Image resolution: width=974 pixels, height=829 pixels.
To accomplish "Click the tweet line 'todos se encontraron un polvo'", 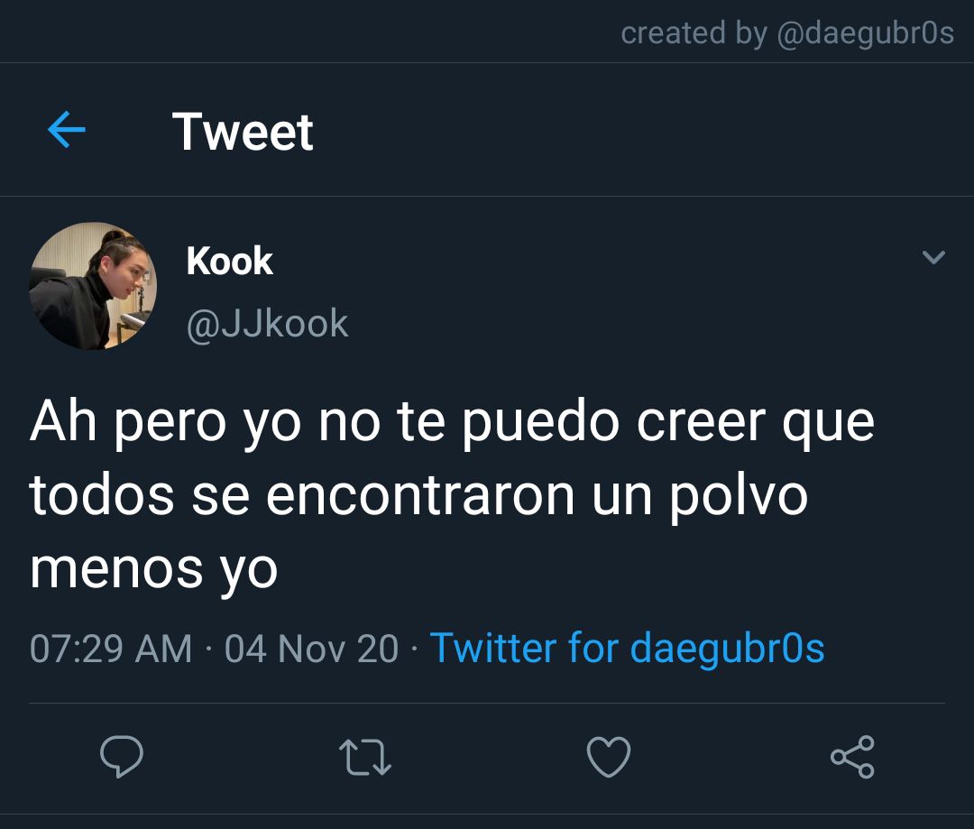I will pyautogui.click(x=418, y=497).
